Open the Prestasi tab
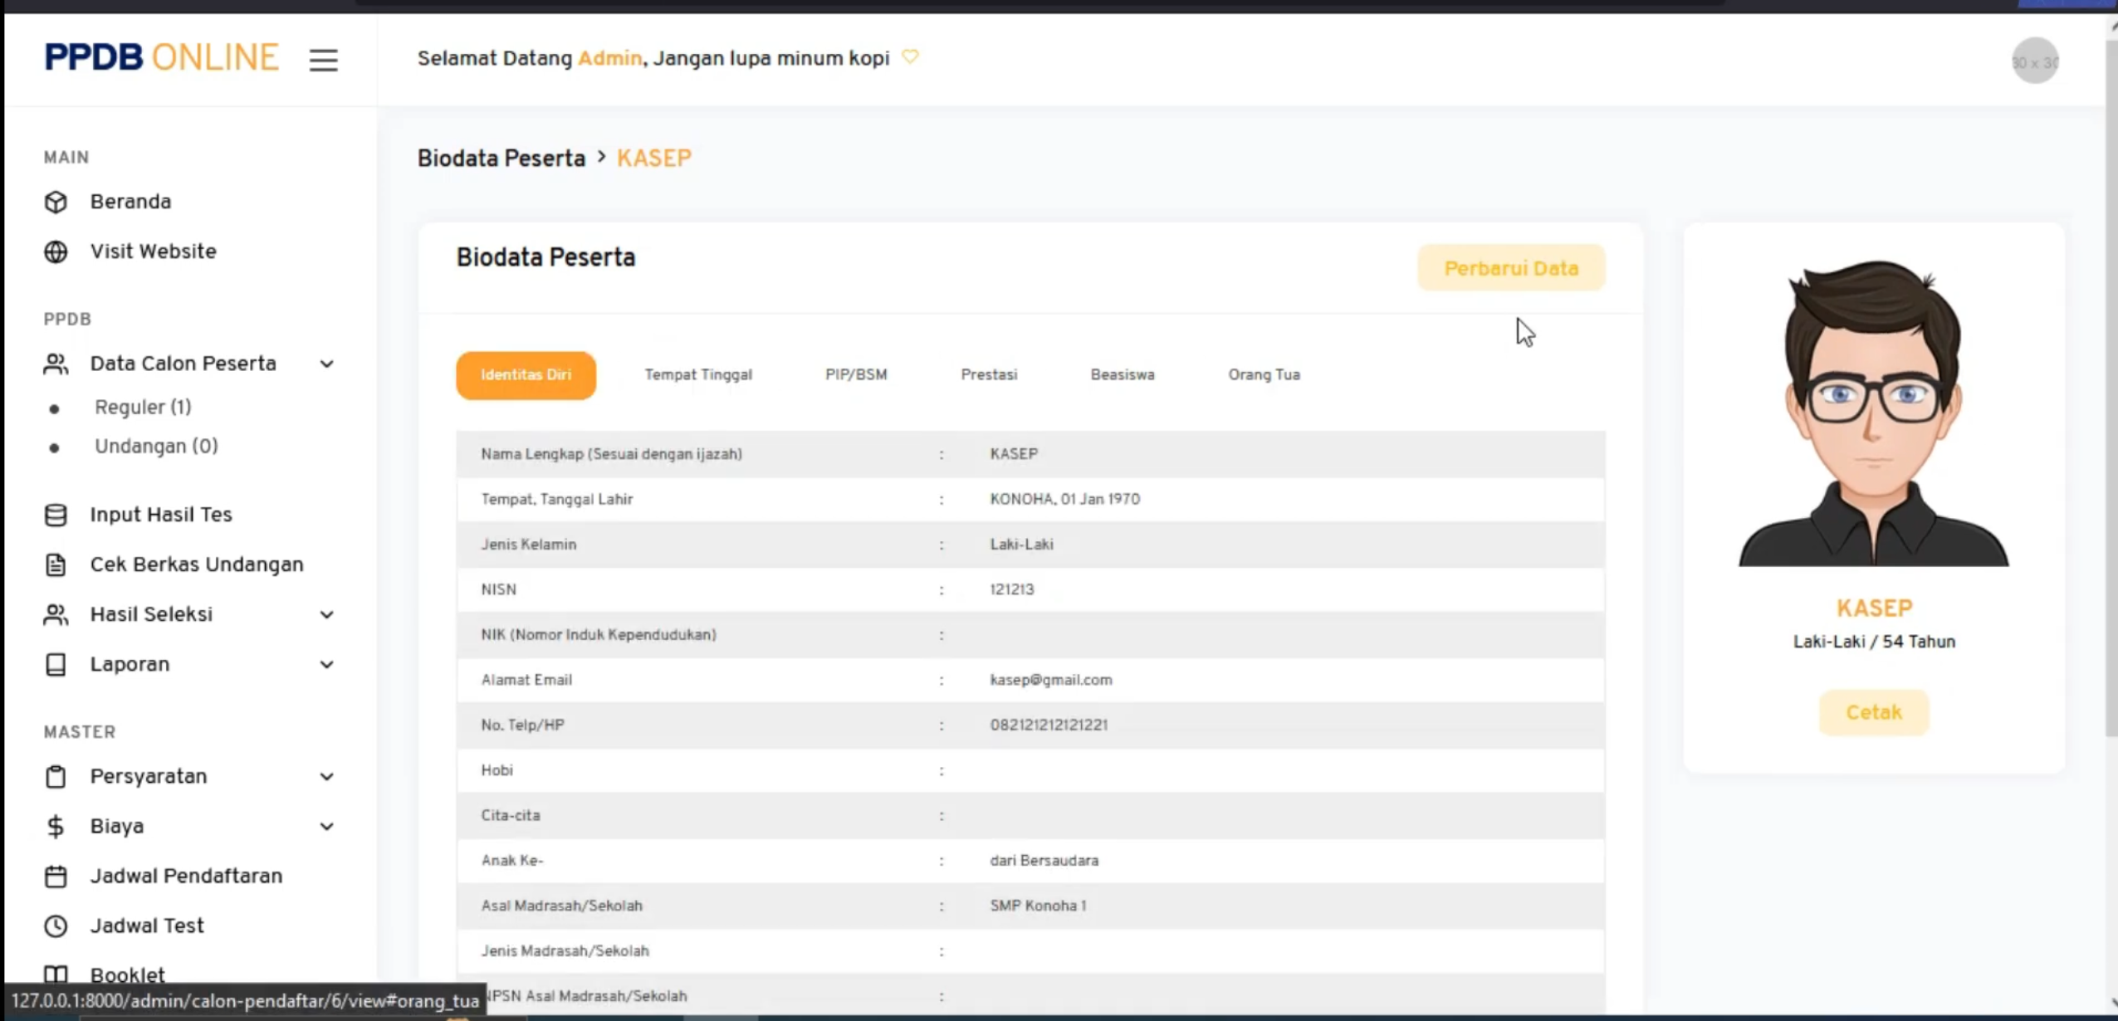 (989, 375)
